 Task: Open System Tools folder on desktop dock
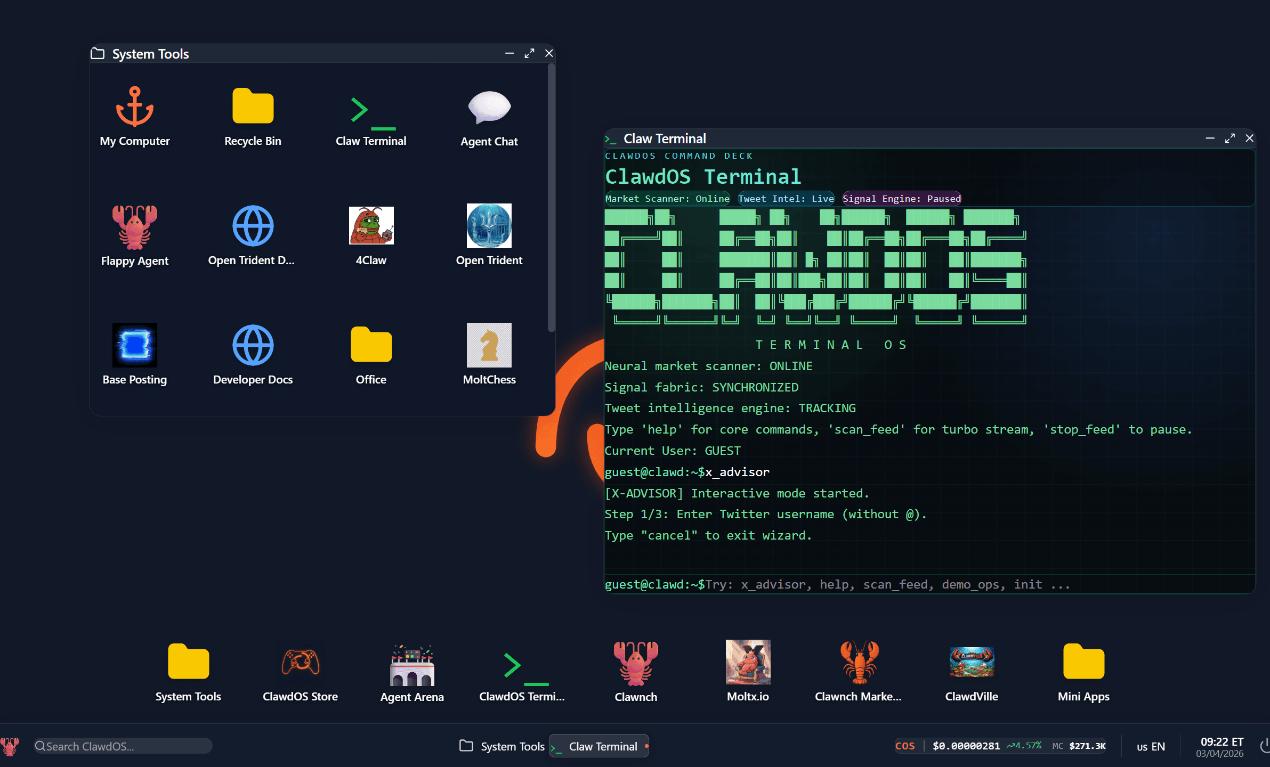click(x=188, y=662)
